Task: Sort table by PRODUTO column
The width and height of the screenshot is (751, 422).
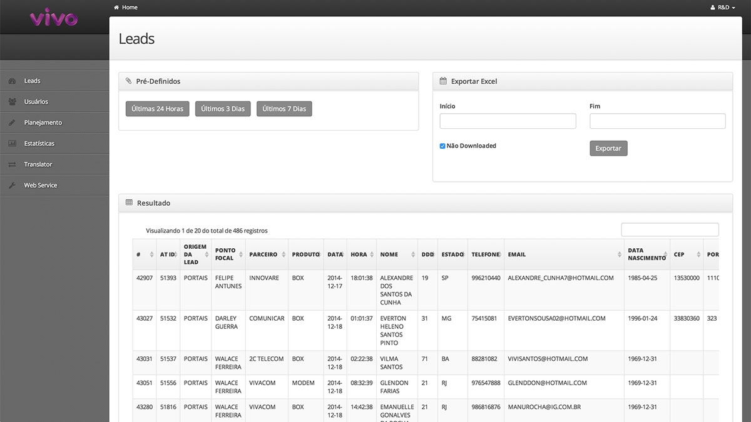Action: 306,254
